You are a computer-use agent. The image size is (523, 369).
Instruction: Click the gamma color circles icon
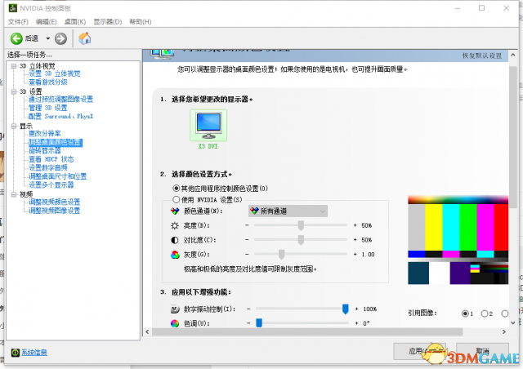point(175,255)
